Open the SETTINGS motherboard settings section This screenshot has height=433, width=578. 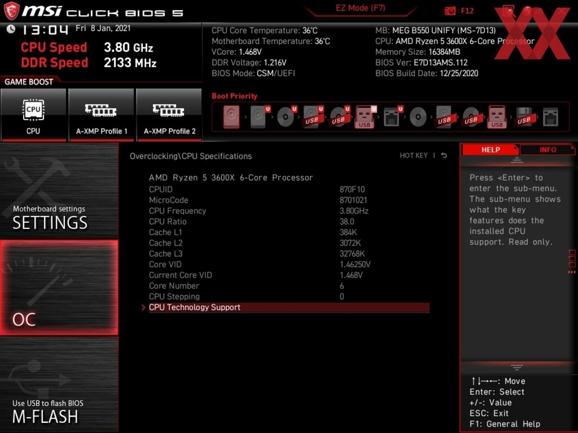point(59,192)
